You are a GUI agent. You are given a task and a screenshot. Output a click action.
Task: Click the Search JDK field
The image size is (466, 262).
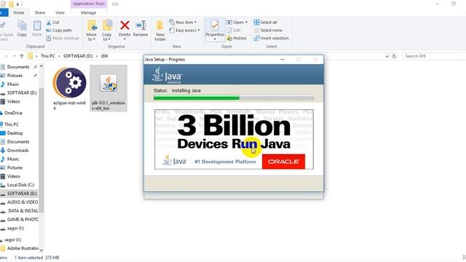coord(434,56)
